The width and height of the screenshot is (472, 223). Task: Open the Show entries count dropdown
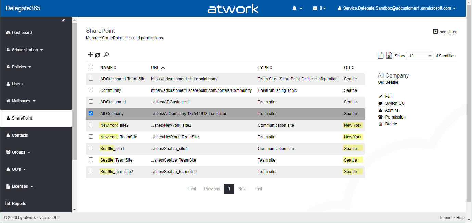pyautogui.click(x=419, y=56)
